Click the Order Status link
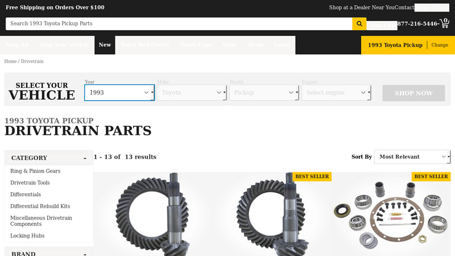Screen dimensions: 455x256 pyautogui.click(x=432, y=7)
